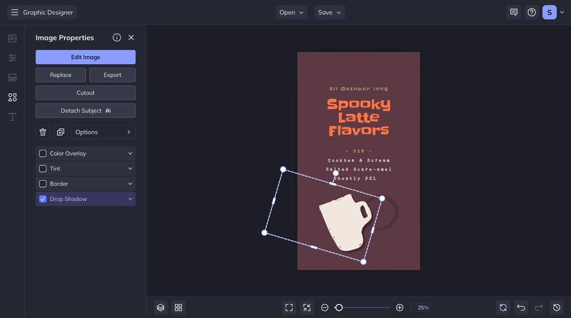Image resolution: width=571 pixels, height=318 pixels.
Task: Open the history clock icon
Action: pos(557,308)
